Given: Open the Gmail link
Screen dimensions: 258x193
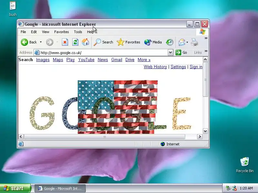Looking at the screenshot, I should 117,60.
